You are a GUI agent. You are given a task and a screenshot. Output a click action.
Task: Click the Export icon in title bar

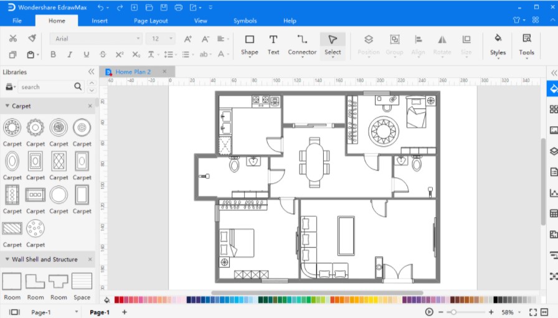(x=193, y=7)
